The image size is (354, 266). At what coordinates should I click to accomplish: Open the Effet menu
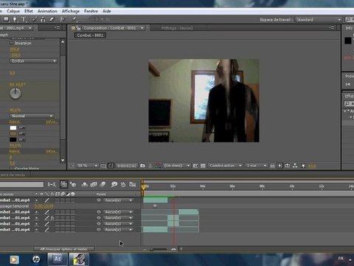click(29, 11)
